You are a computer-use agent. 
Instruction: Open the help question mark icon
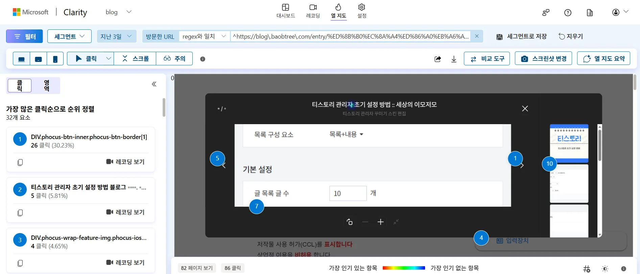[568, 13]
